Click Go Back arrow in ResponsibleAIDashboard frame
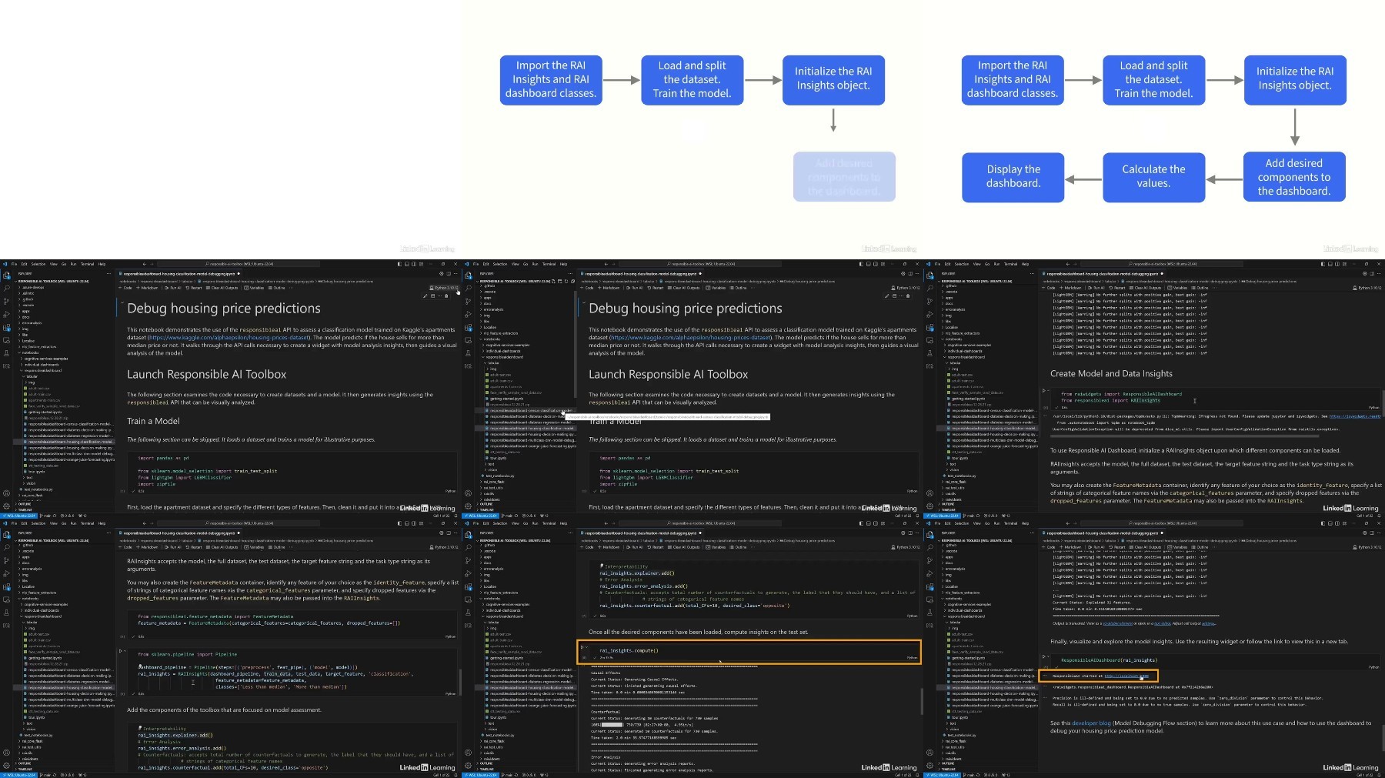Viewport: 1385px width, 778px height. tap(1068, 523)
